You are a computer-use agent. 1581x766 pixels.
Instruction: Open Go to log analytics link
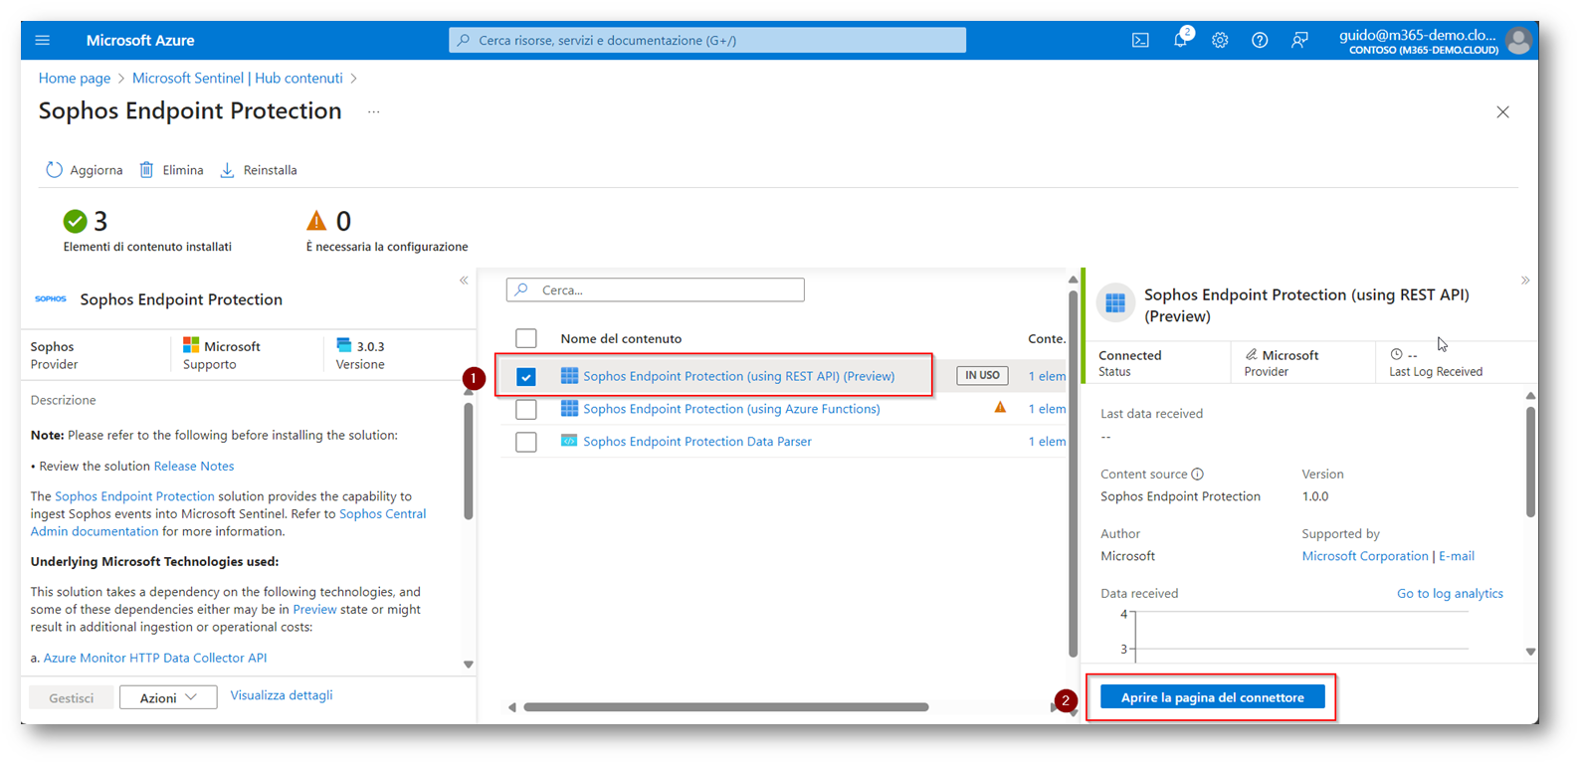point(1450,593)
